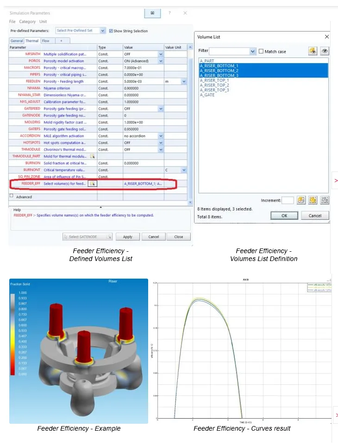338x446 pixels.
Task: Open the THMODULE value dropdown
Action: 161,150
